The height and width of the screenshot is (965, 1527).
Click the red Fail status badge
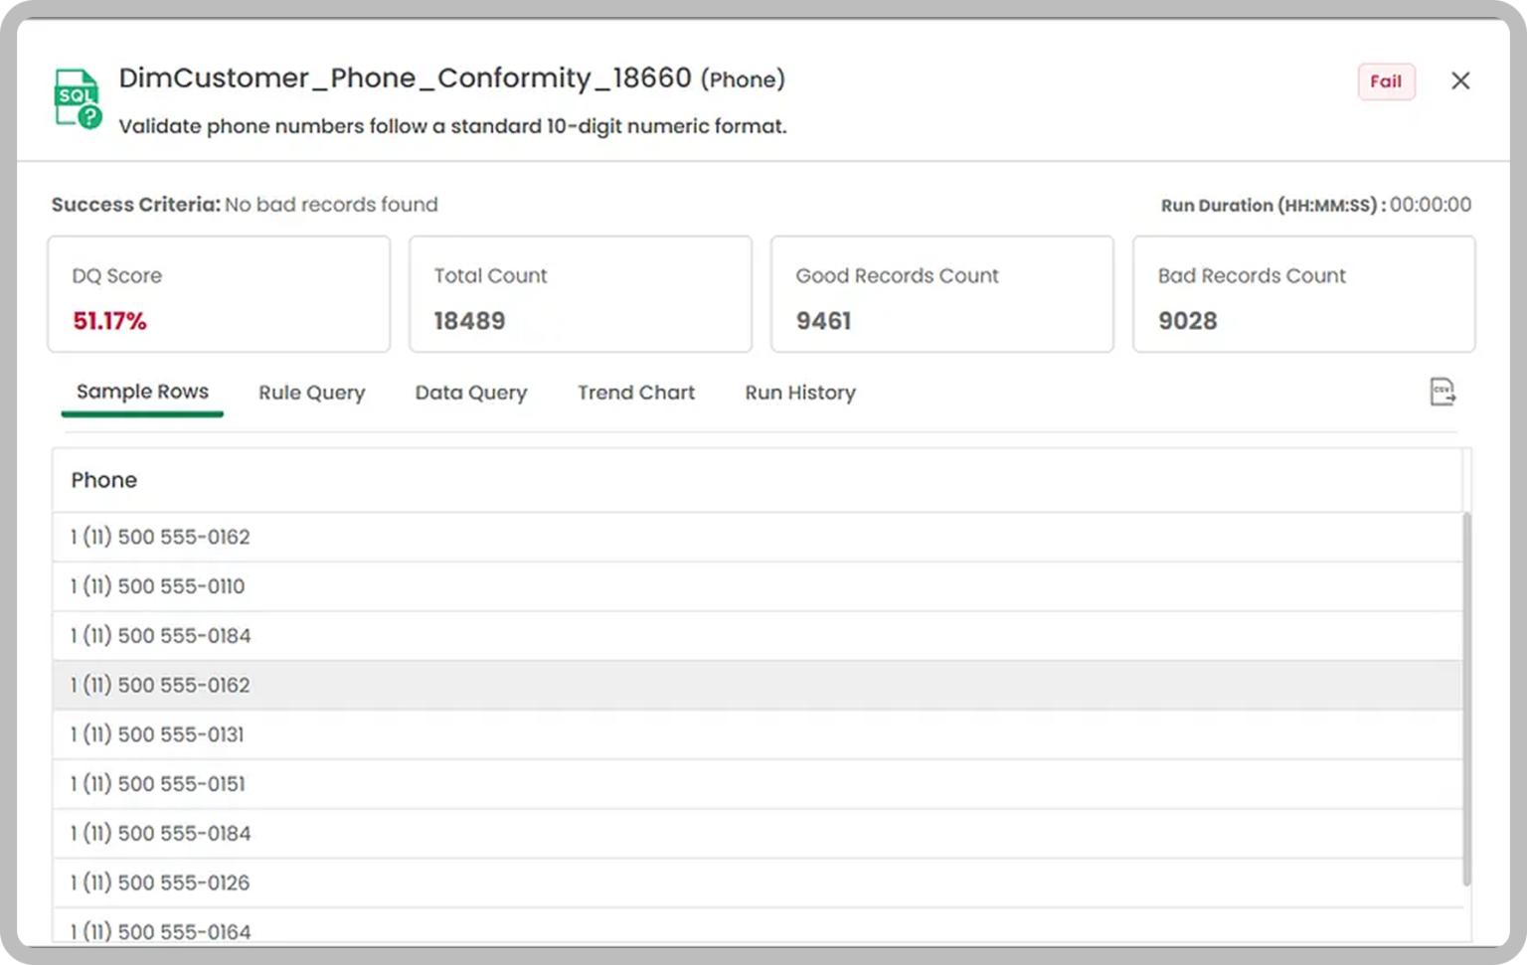pyautogui.click(x=1386, y=81)
